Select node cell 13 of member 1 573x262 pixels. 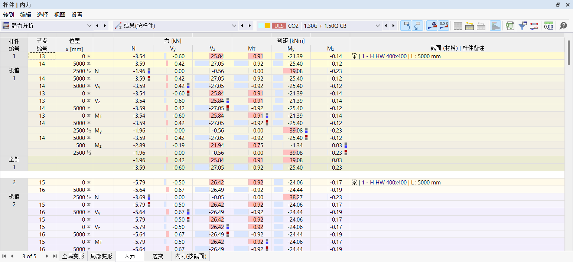42,56
